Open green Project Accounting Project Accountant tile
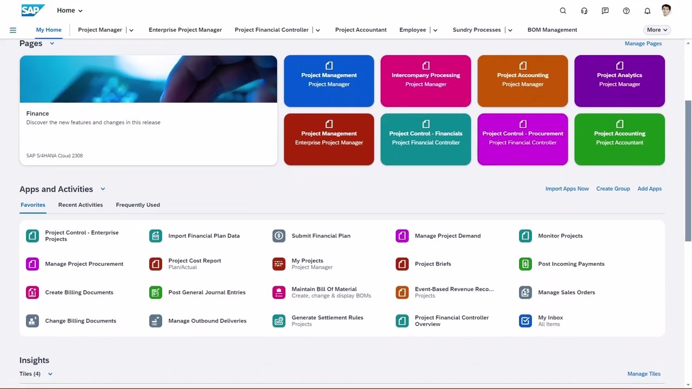 (620, 139)
